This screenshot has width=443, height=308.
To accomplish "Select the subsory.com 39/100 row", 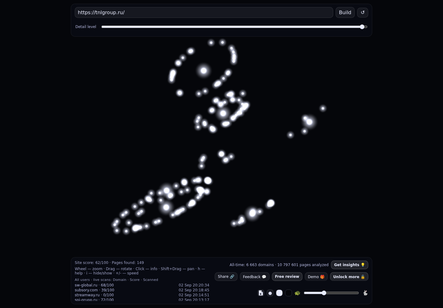I will pos(142,290).
